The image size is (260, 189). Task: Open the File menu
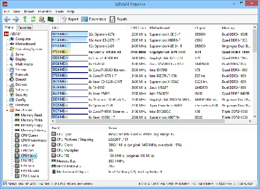tap(7, 11)
